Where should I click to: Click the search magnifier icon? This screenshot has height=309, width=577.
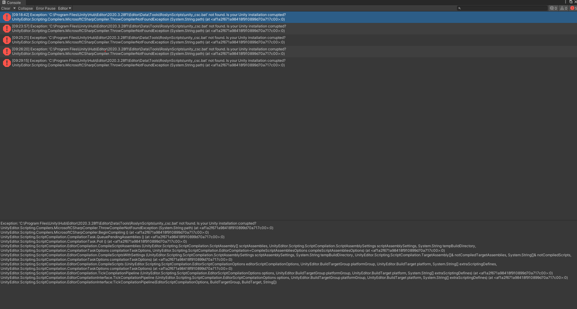[459, 8]
